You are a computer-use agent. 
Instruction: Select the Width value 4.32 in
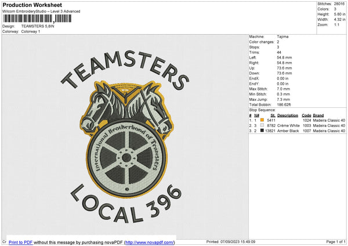pyautogui.click(x=339, y=20)
